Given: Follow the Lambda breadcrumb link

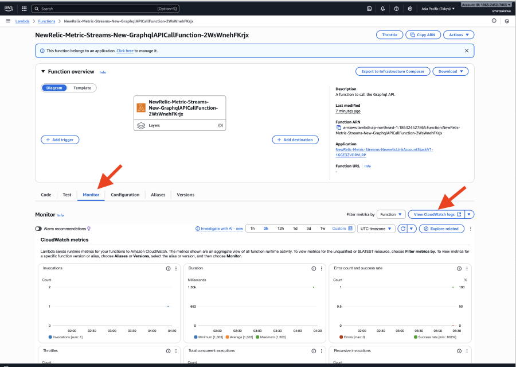Looking at the screenshot, I should pos(22,21).
